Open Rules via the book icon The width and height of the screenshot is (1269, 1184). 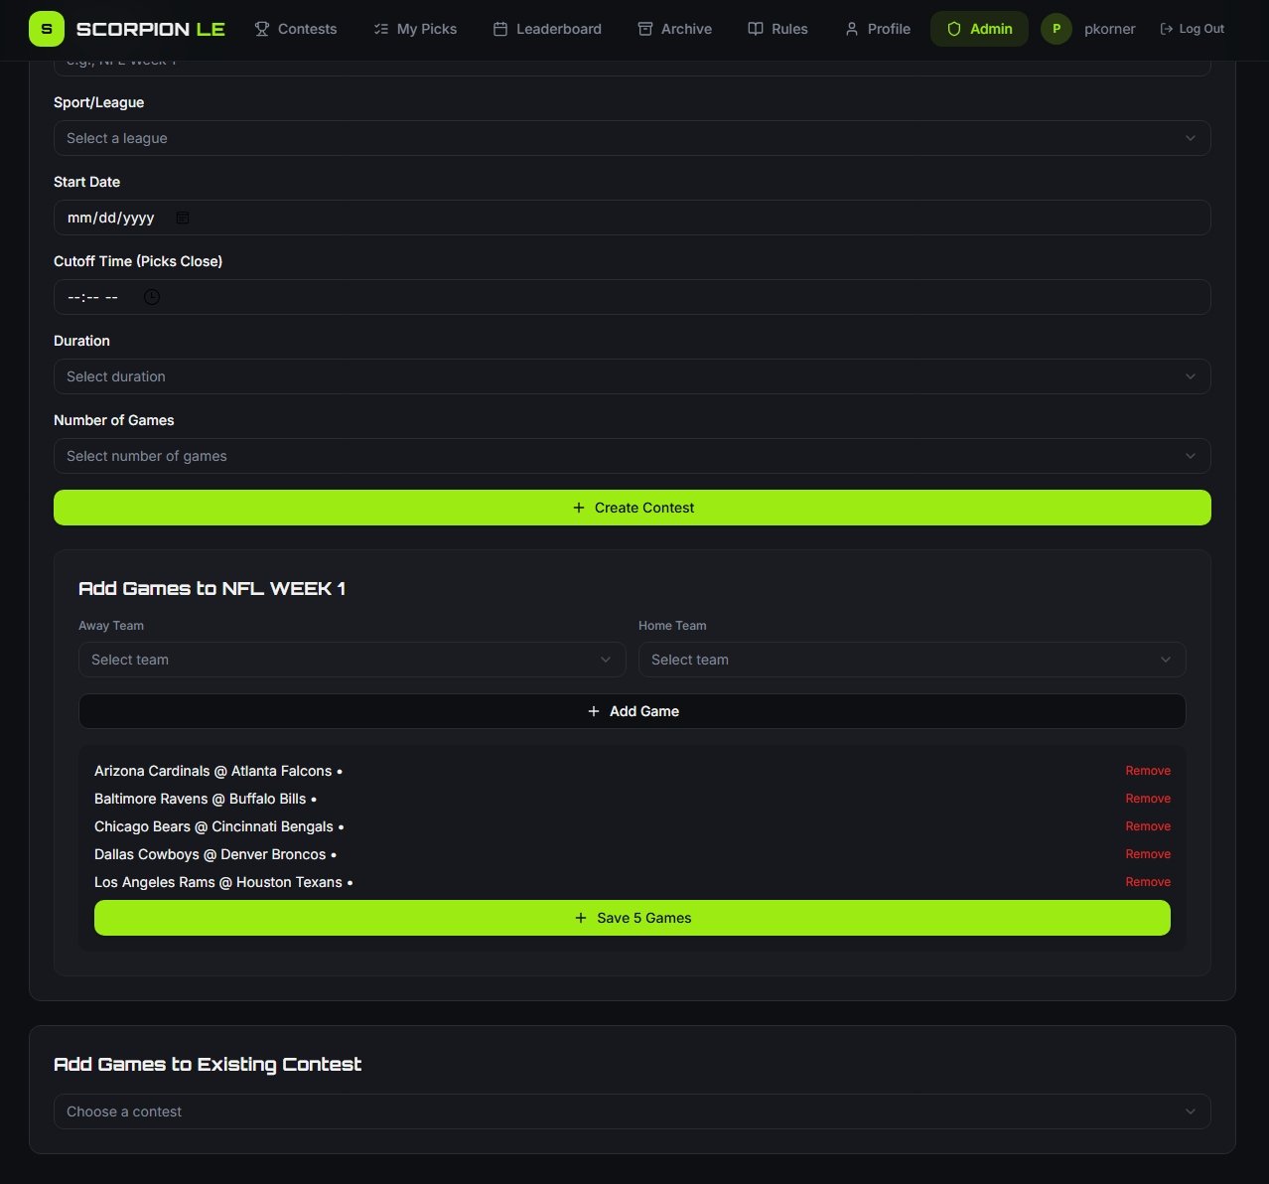click(756, 29)
